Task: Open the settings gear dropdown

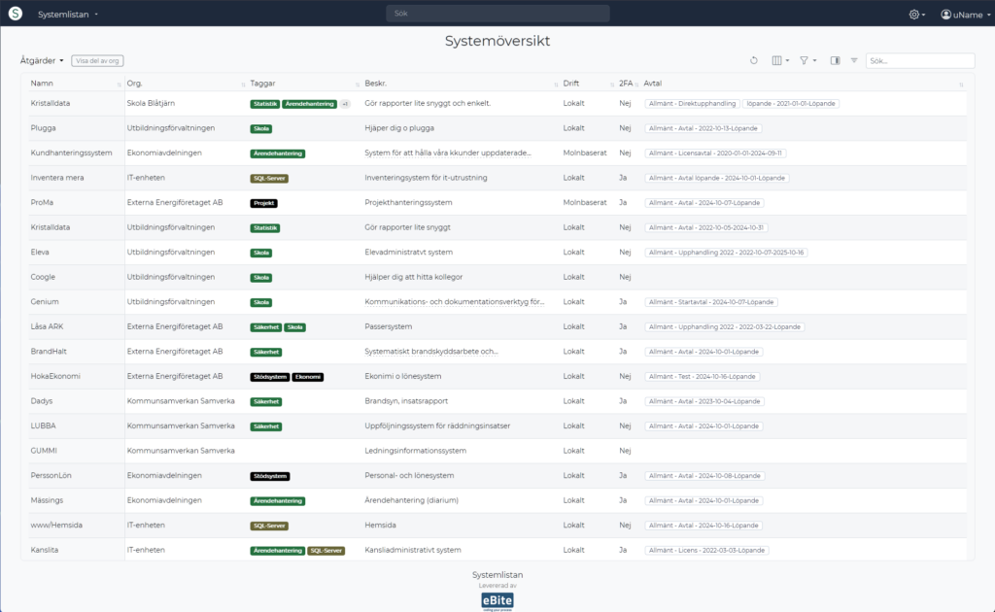Action: 917,14
